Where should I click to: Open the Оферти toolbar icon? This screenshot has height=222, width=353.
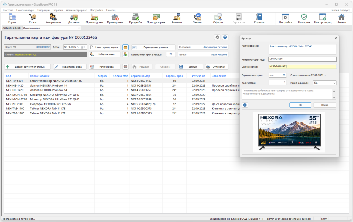(218, 19)
